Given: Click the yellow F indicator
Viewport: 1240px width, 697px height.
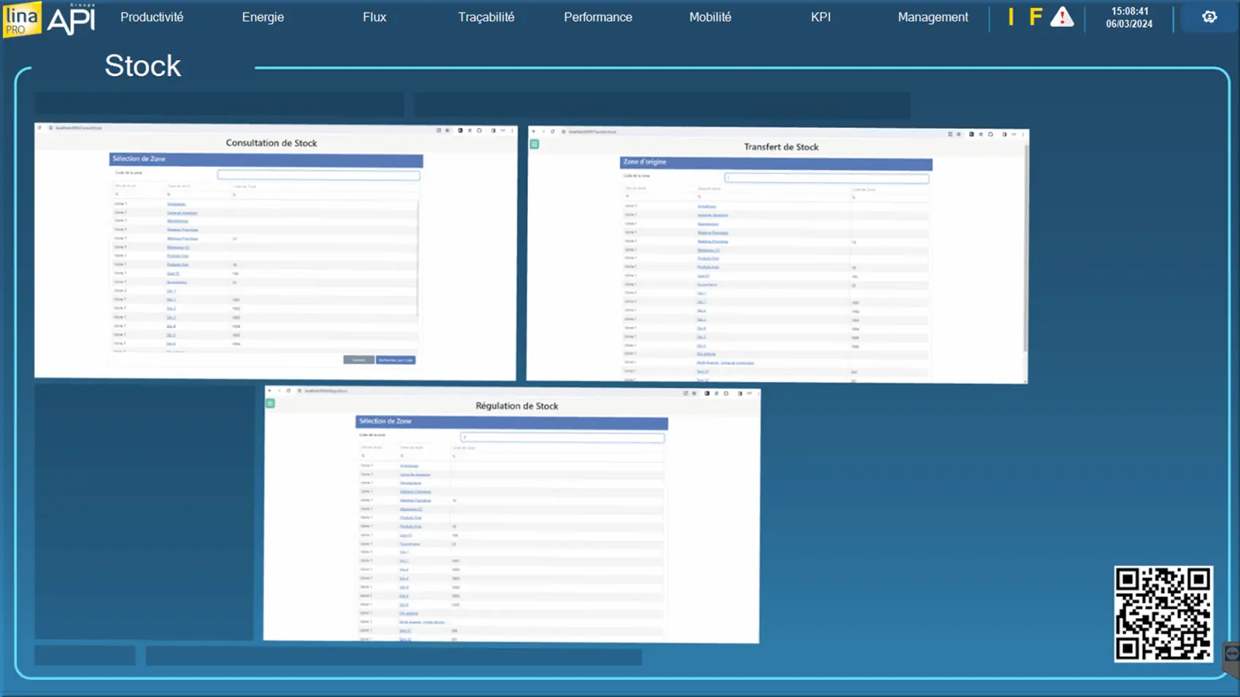Looking at the screenshot, I should (1035, 17).
